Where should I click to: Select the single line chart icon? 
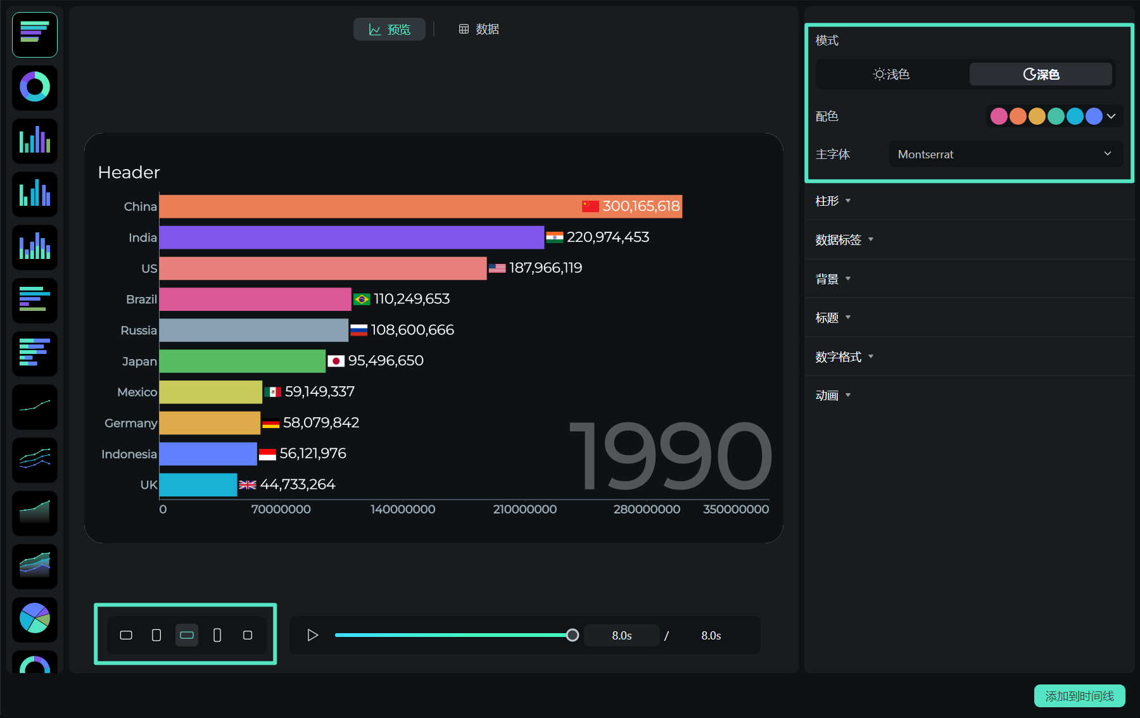point(35,406)
